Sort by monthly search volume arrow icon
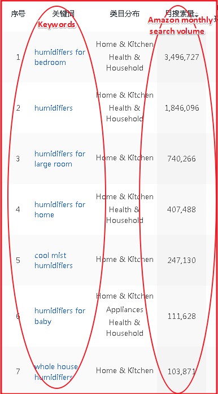This screenshot has height=394, width=218. point(197,14)
